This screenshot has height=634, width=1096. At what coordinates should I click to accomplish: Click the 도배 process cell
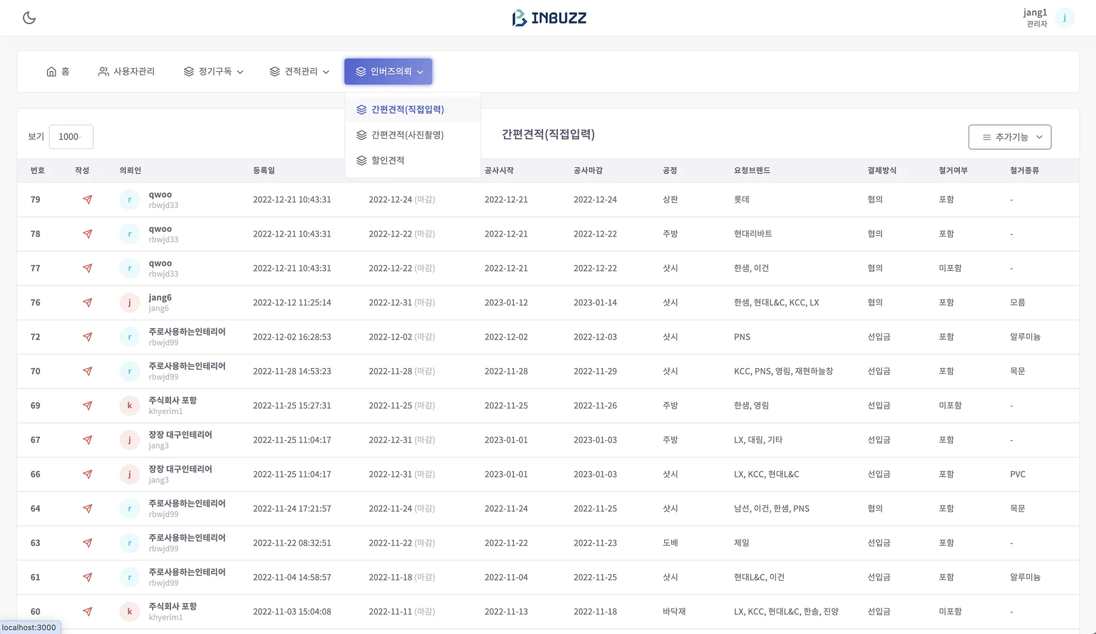pos(670,543)
